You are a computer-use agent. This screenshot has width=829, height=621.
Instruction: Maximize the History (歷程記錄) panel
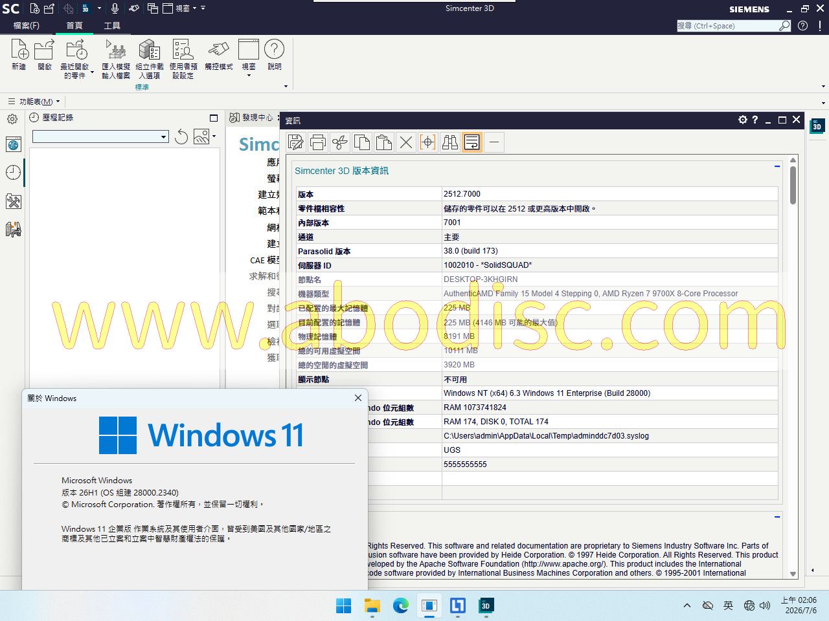pyautogui.click(x=214, y=118)
